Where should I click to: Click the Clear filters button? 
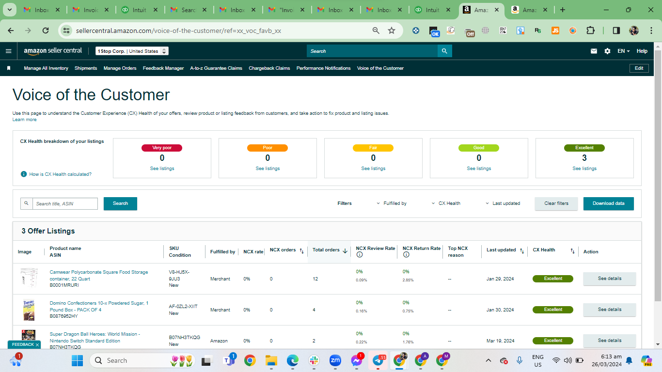pyautogui.click(x=556, y=203)
